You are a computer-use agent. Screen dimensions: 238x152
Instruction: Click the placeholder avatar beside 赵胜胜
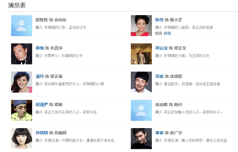coord(22,26)
